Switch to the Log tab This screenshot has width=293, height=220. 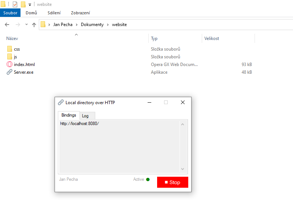click(85, 116)
